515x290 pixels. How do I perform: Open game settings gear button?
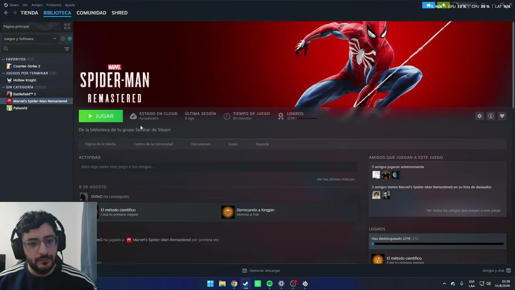click(479, 116)
